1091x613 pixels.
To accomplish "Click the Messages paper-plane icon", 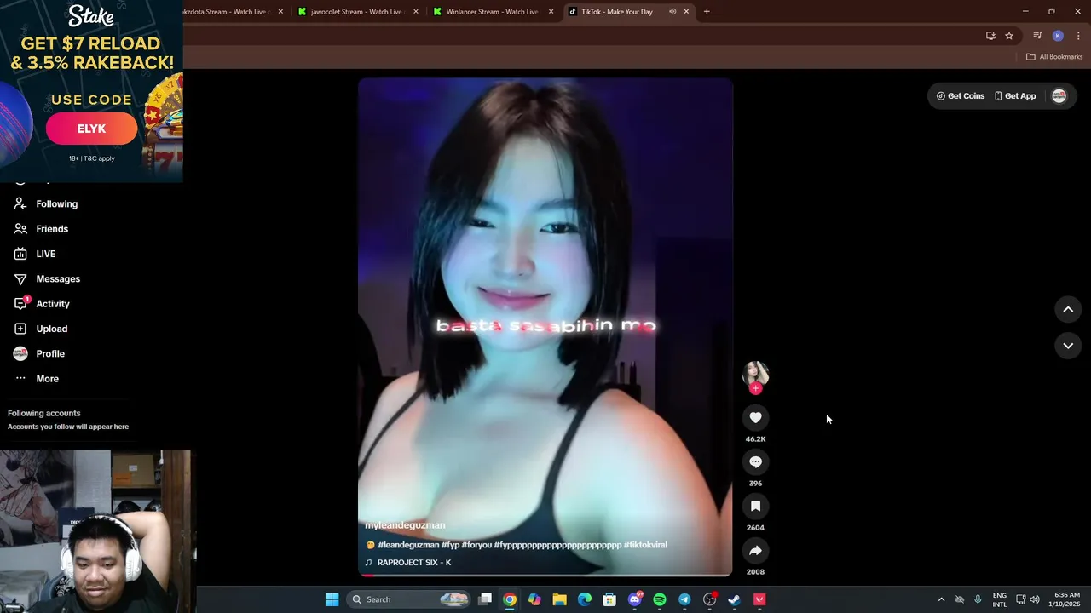I will (20, 278).
